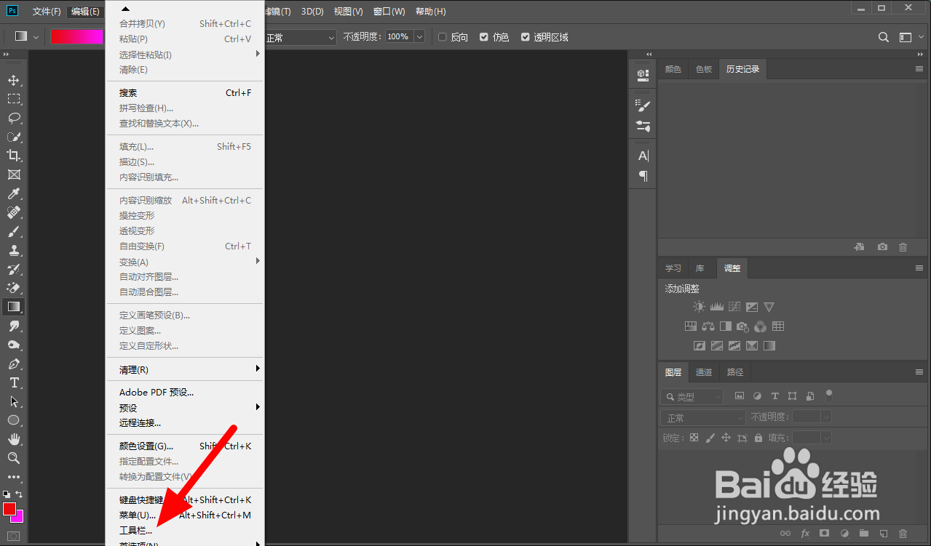
Task: Toggle layer filtering on/off switch
Action: coord(828,396)
